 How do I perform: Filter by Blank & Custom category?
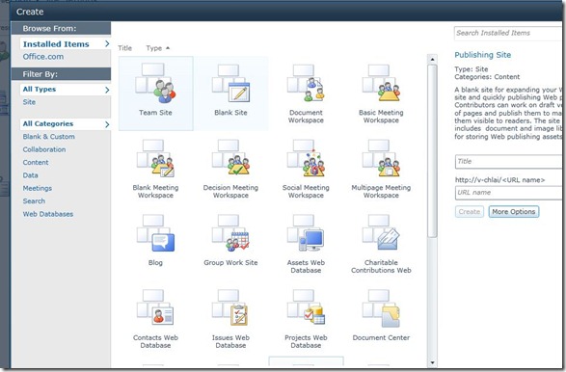(49, 137)
